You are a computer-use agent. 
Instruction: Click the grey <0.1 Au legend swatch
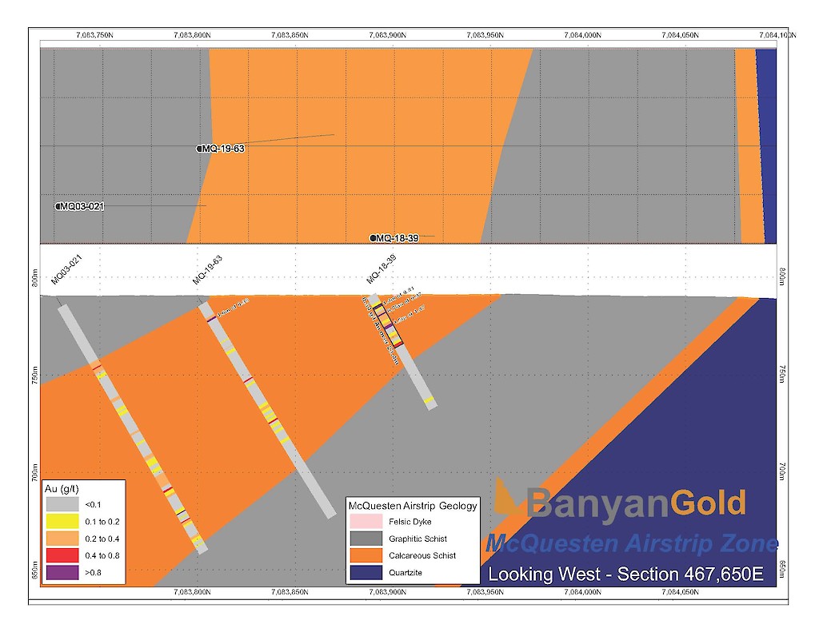click(62, 505)
